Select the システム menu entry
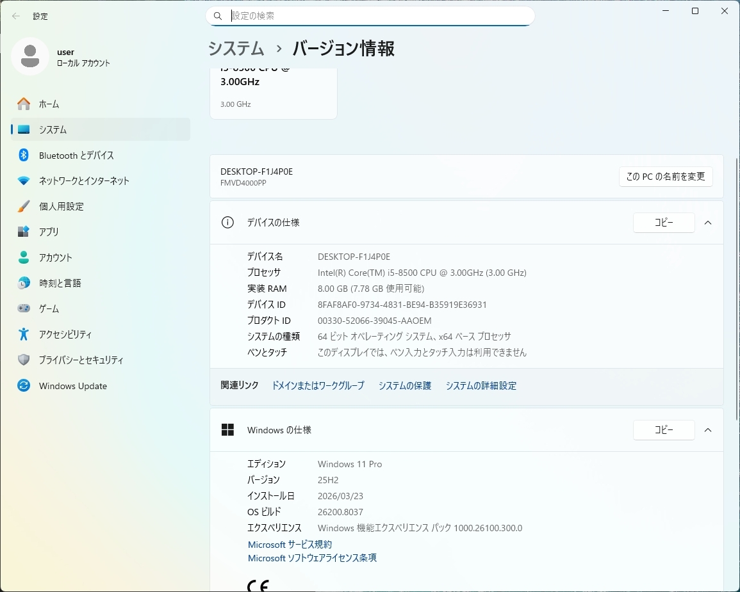 pyautogui.click(x=53, y=129)
